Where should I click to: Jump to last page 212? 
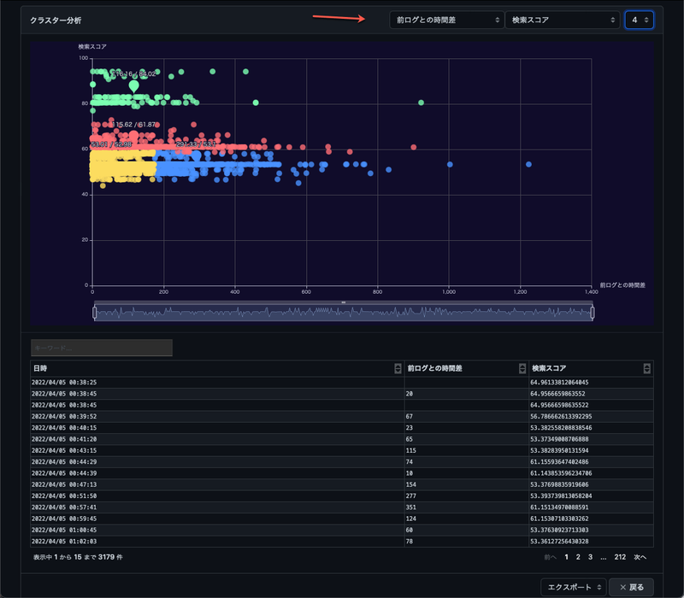(620, 557)
